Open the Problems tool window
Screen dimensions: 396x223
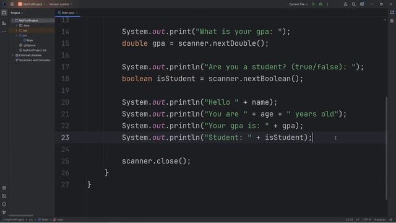pos(4,204)
